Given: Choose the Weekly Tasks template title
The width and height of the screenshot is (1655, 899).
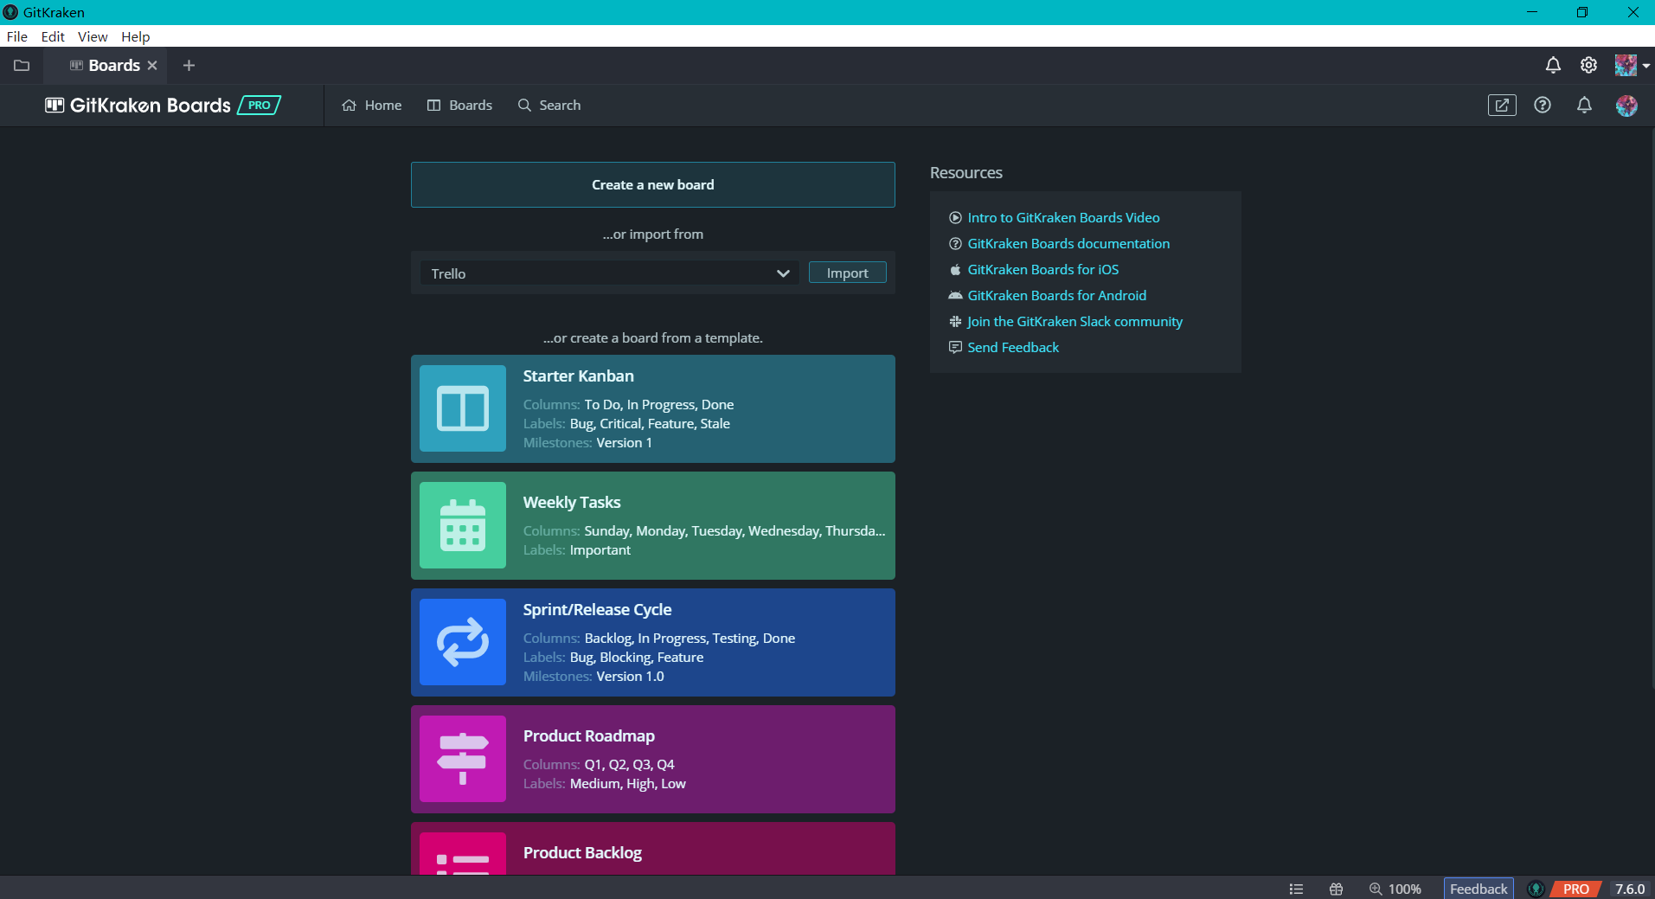Looking at the screenshot, I should pyautogui.click(x=572, y=503).
